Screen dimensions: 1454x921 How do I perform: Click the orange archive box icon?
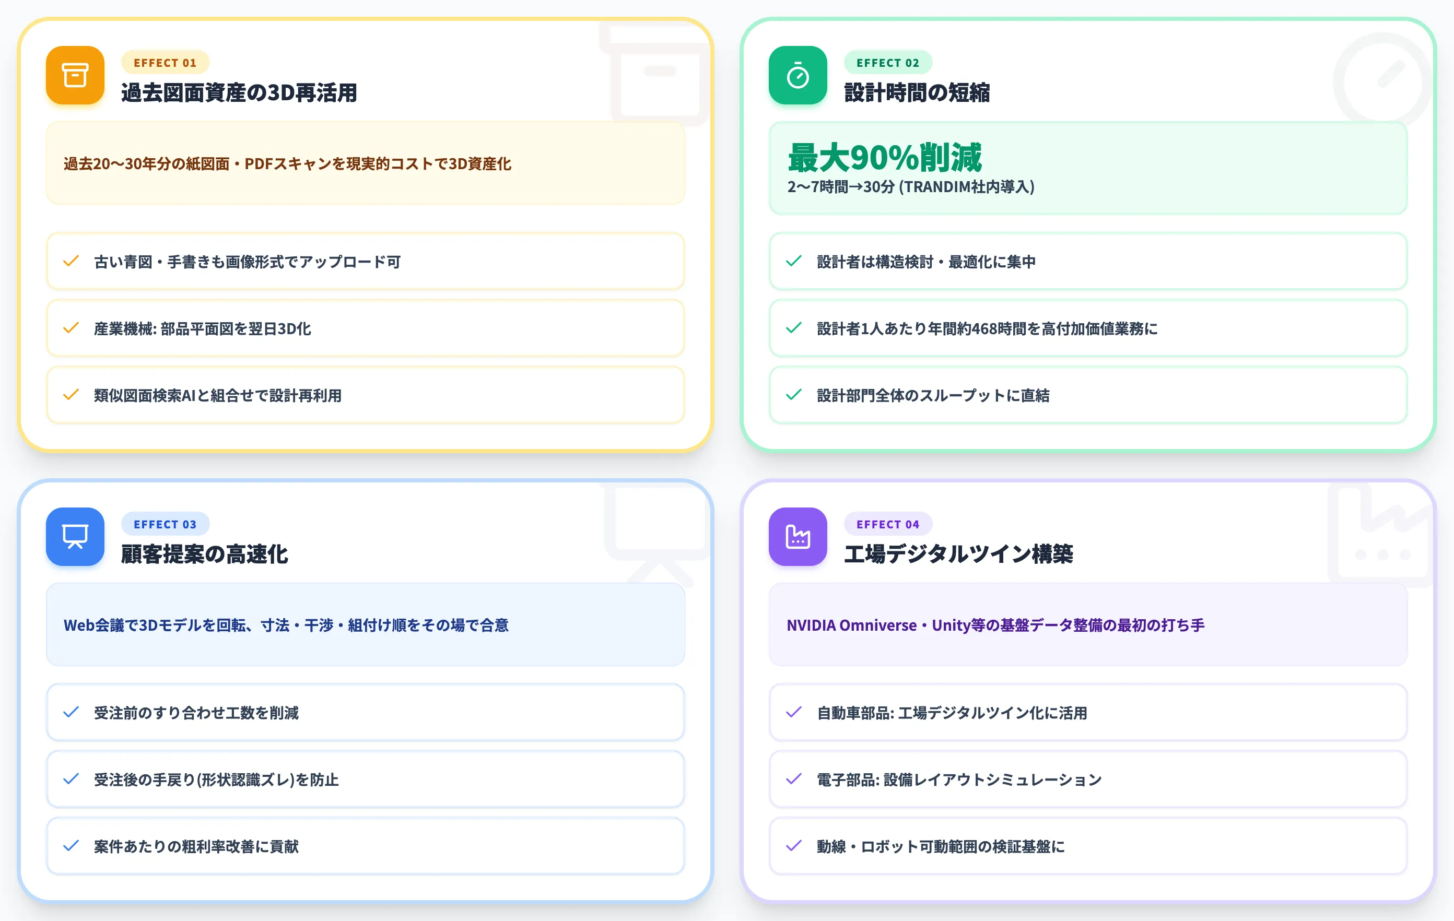[x=75, y=75]
